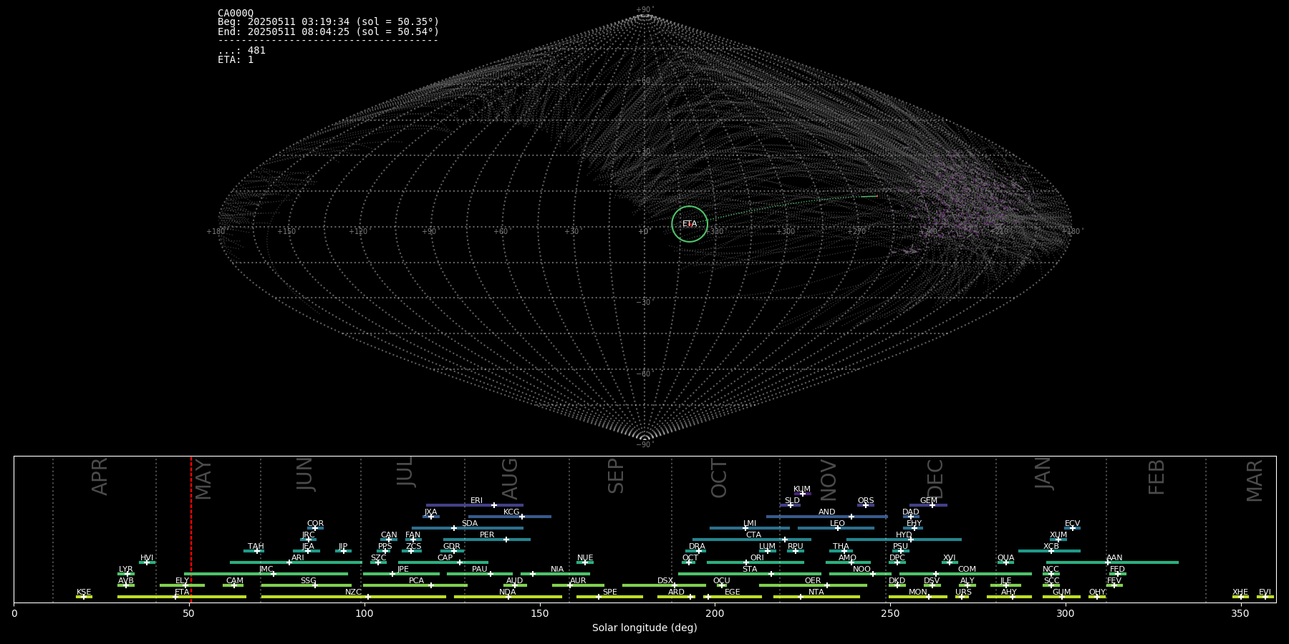Select the station code CA000Q text
This screenshot has height=644, width=1289.
tap(236, 13)
